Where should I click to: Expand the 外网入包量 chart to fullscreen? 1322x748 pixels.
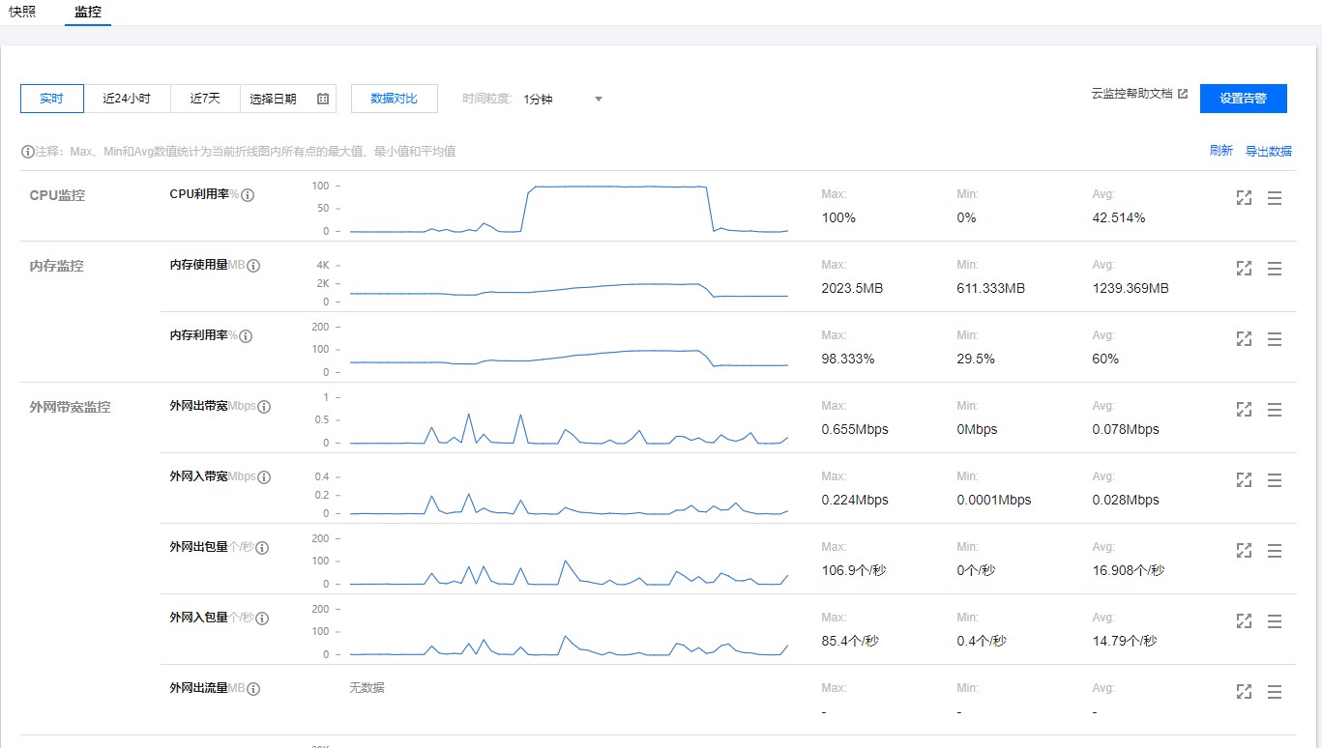1244,621
